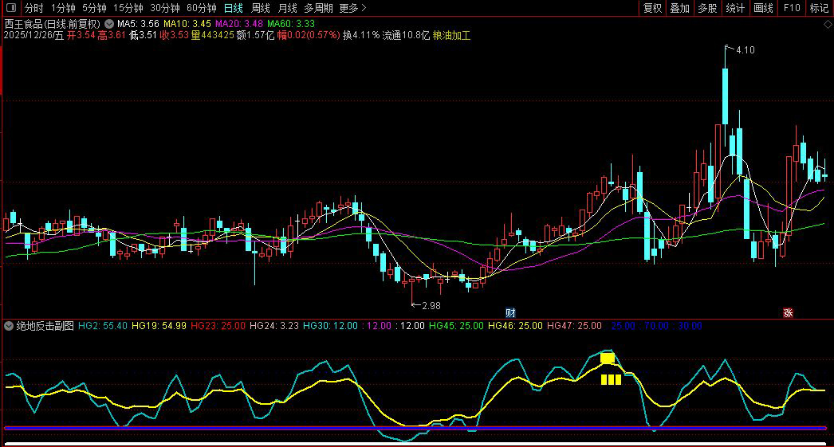Click the 西王食品(日线.前复权) title
This screenshot has height=447, width=834.
tap(52, 24)
